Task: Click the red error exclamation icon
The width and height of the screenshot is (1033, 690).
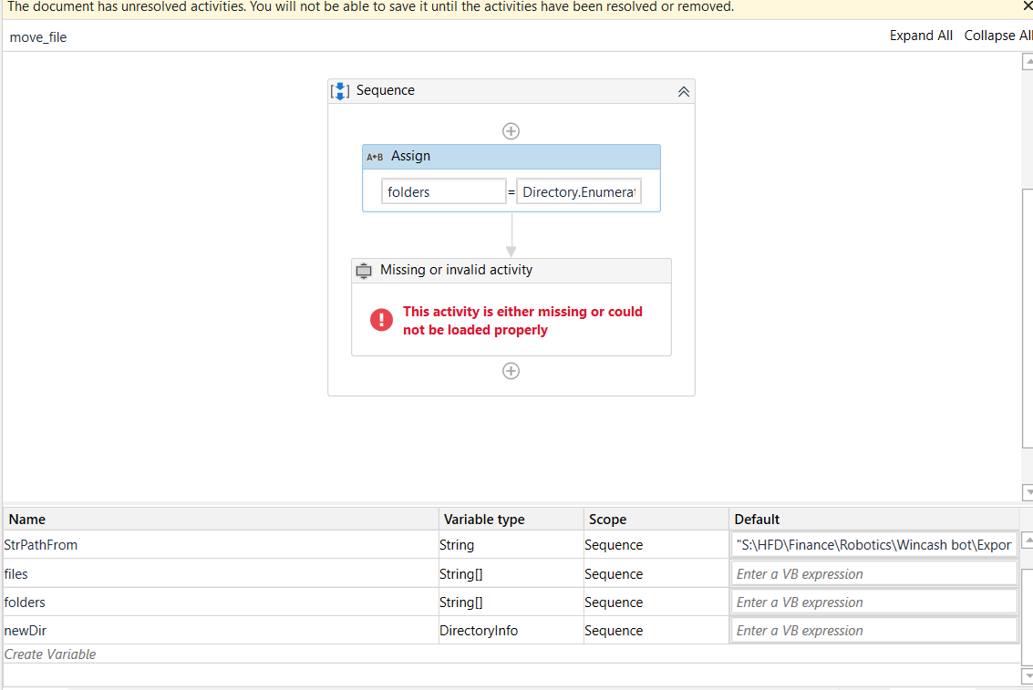Action: 381,320
